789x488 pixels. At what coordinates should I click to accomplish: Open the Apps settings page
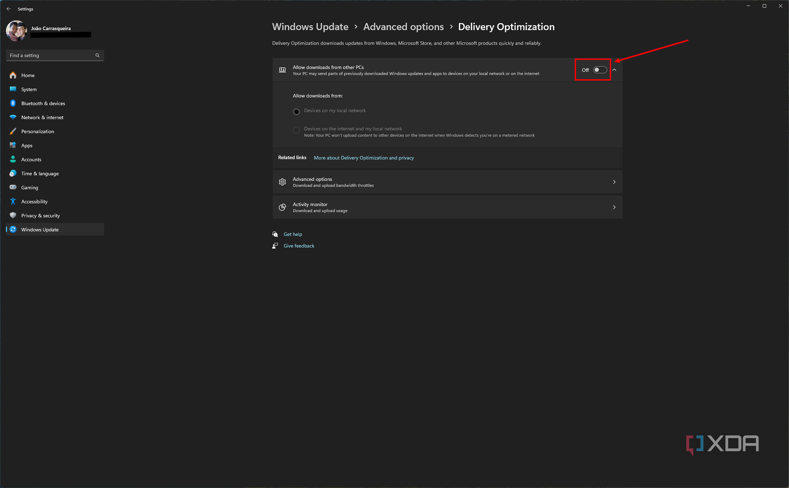click(55, 145)
